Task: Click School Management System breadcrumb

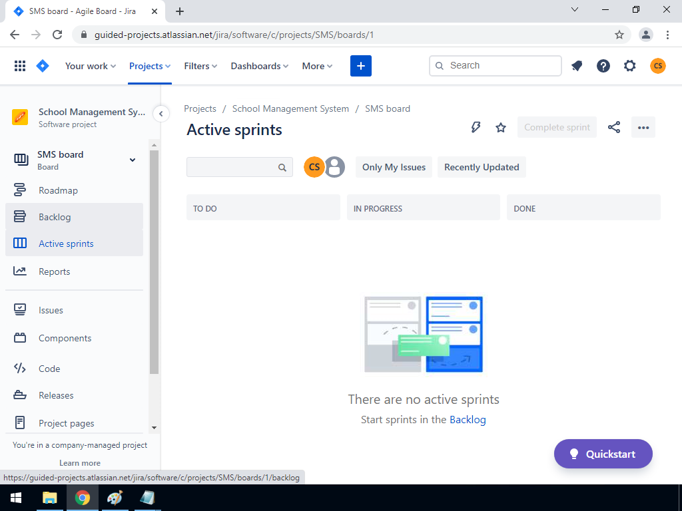Action: [290, 108]
